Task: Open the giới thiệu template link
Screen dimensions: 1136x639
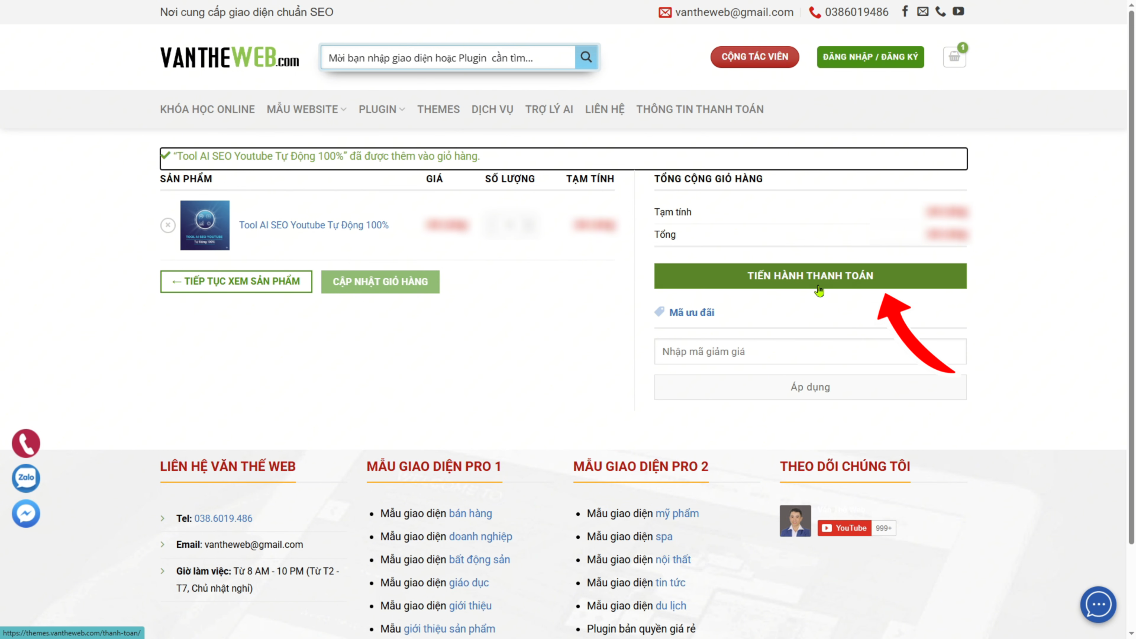Action: (470, 606)
